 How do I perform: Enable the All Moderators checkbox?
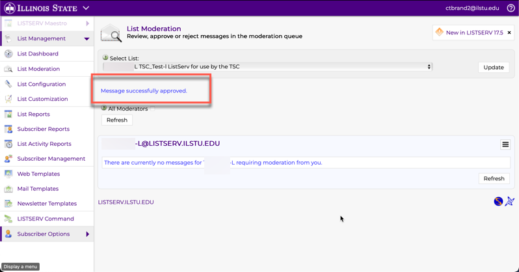[x=153, y=109]
